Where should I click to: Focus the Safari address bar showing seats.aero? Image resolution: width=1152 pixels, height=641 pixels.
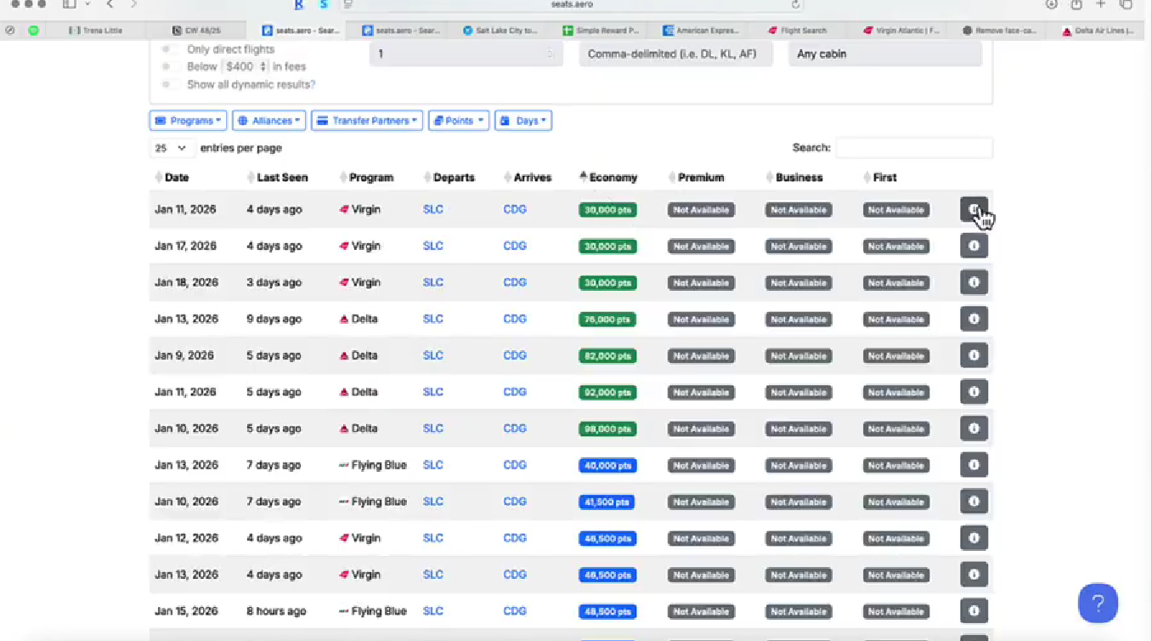572,4
